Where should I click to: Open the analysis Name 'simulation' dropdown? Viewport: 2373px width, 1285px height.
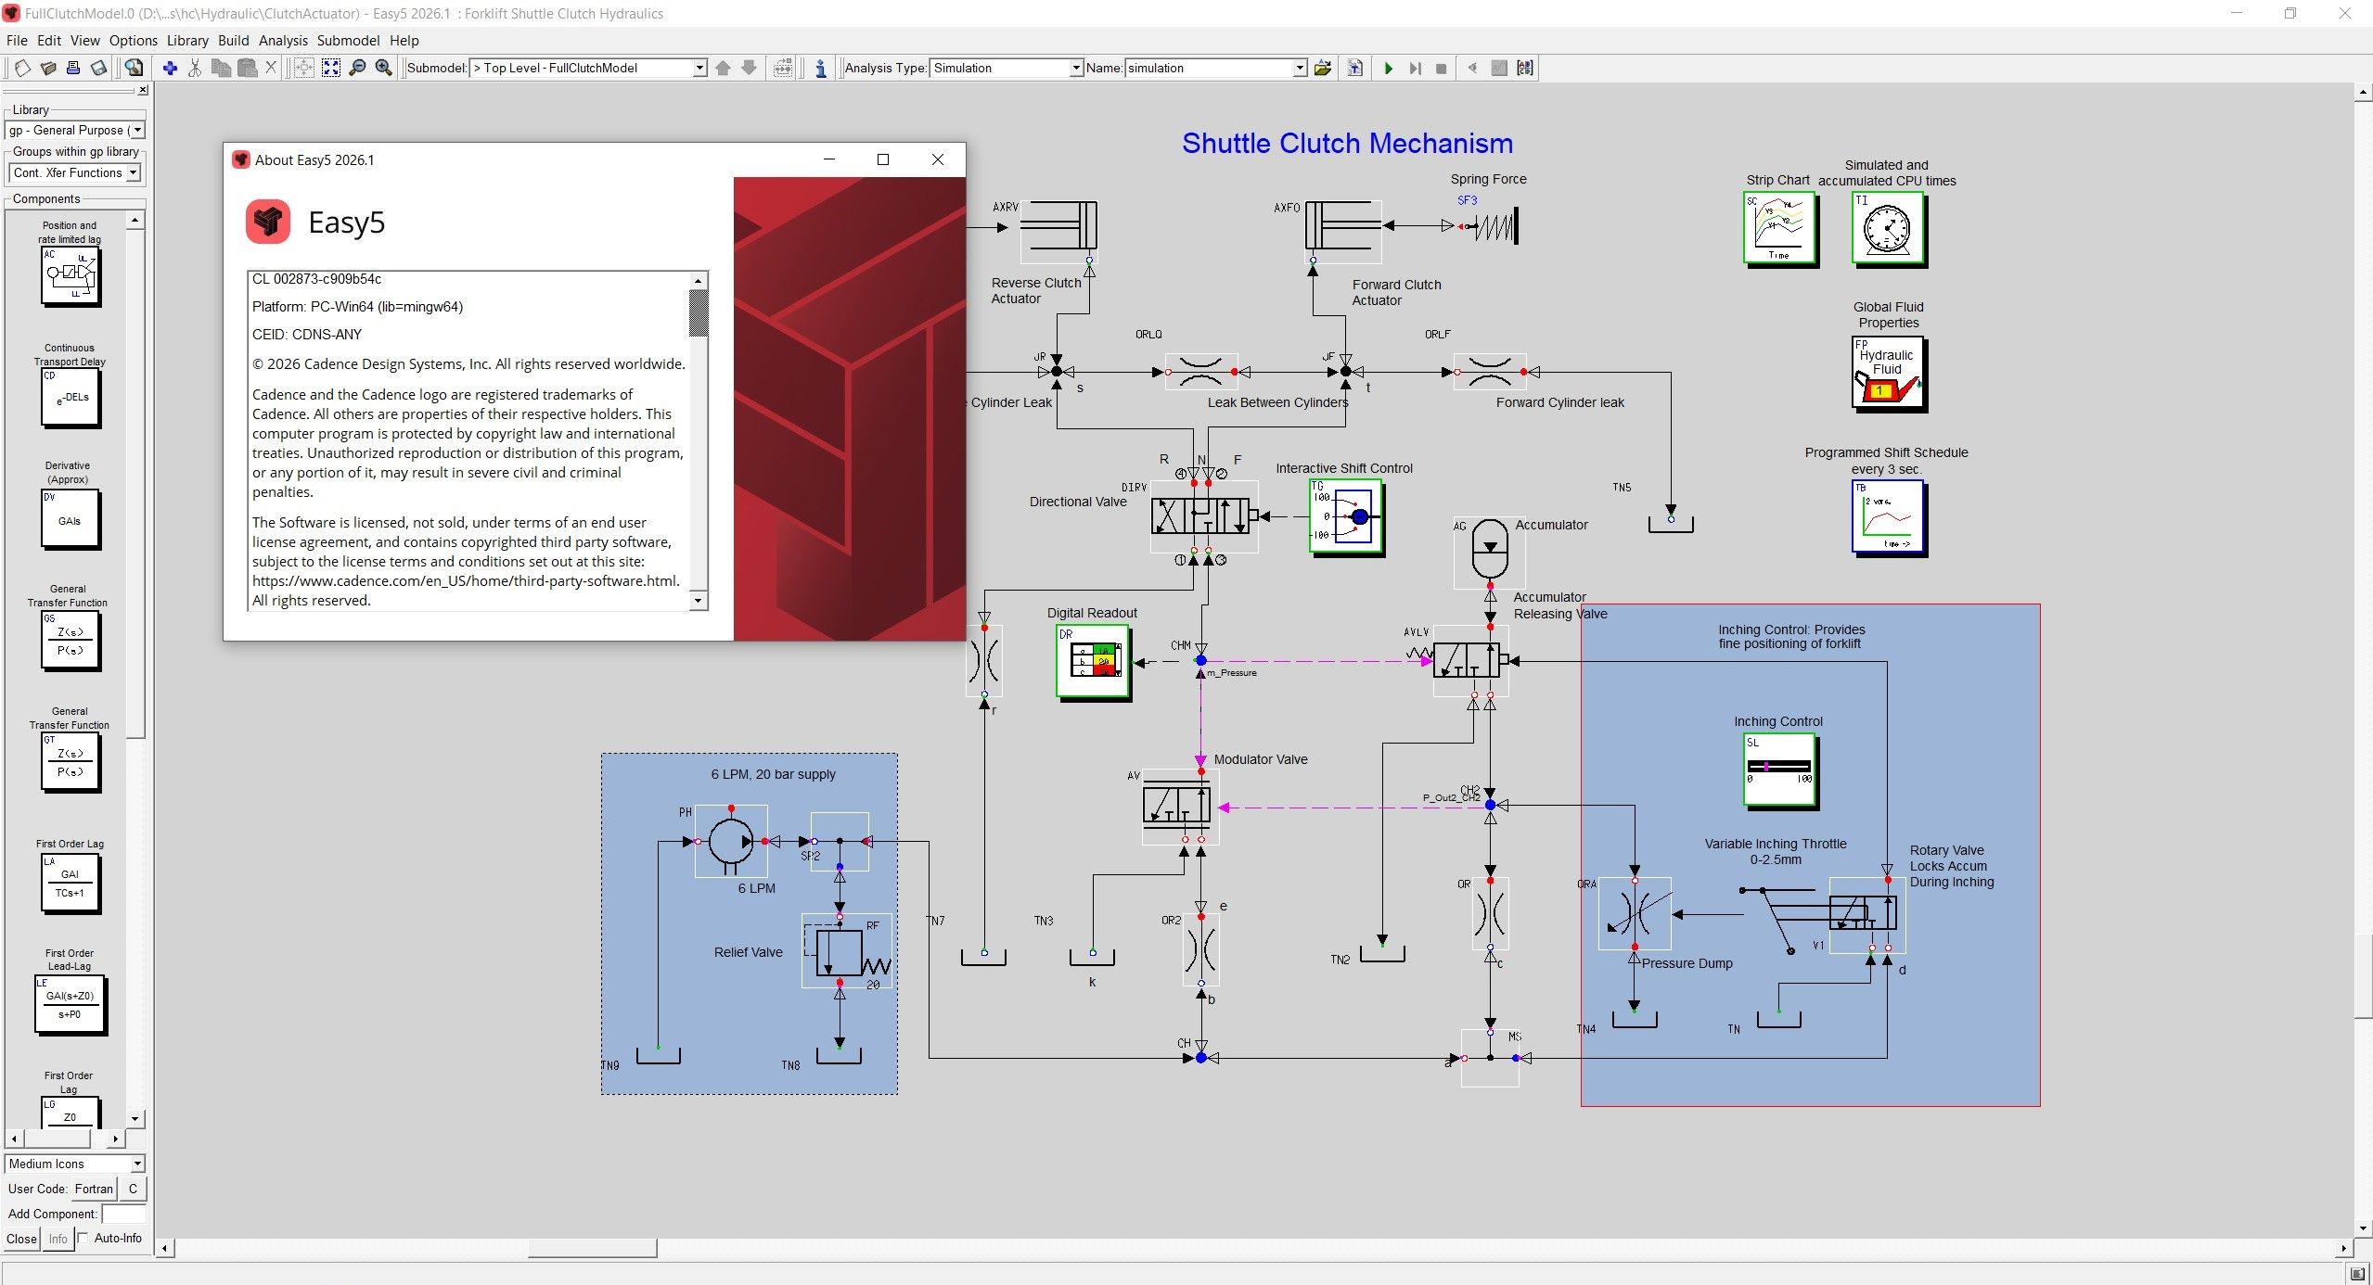(x=1216, y=68)
